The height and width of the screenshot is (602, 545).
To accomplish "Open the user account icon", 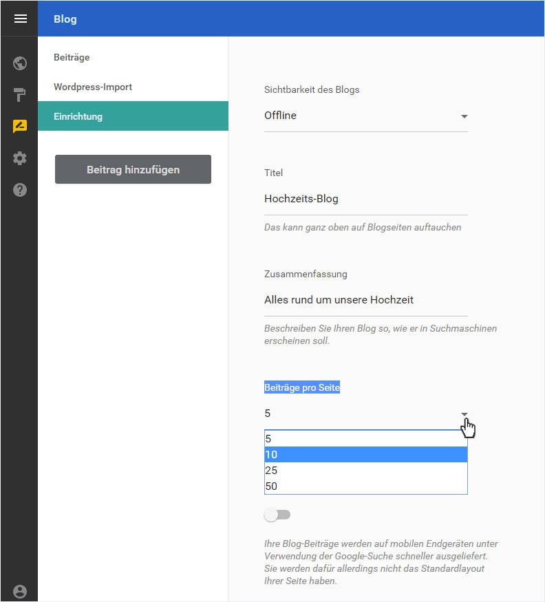I will point(19,592).
